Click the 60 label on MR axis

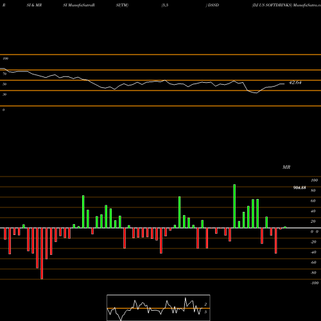[x=313, y=201]
